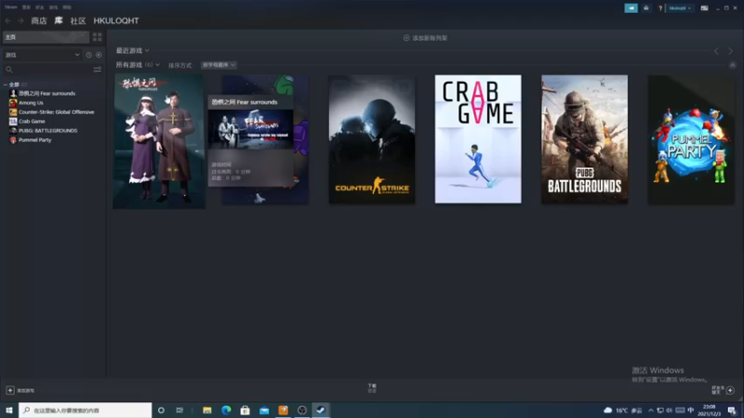Screen dimensions: 744x418
Task: Open the notifications inbox icon
Action: pyautogui.click(x=646, y=8)
